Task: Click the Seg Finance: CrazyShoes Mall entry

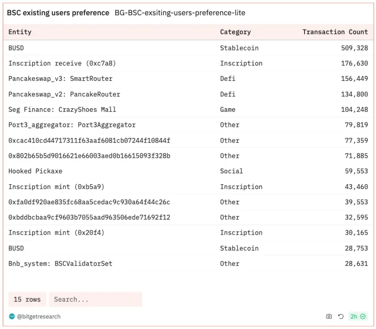Action: 62,110
